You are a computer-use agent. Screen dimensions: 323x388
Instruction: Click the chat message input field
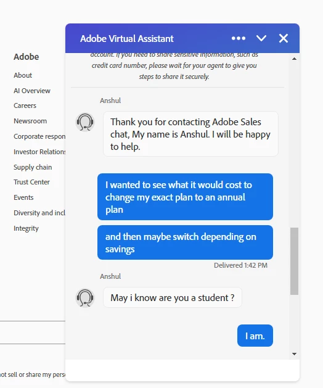tap(182, 370)
